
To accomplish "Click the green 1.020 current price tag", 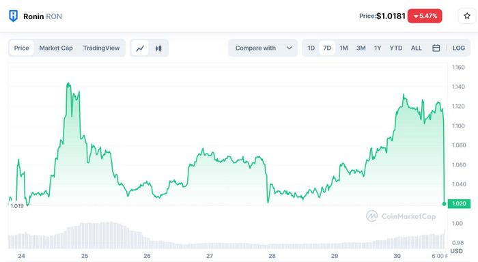I will point(459,203).
